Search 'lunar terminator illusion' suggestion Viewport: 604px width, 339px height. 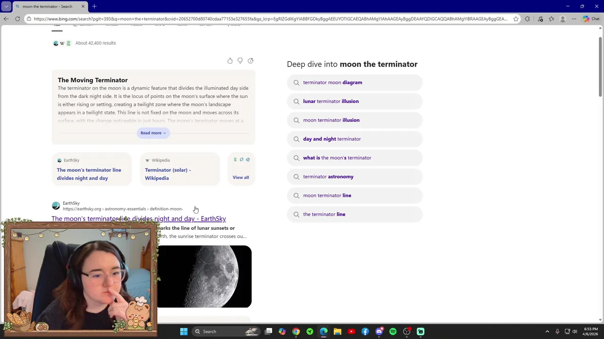354,101
